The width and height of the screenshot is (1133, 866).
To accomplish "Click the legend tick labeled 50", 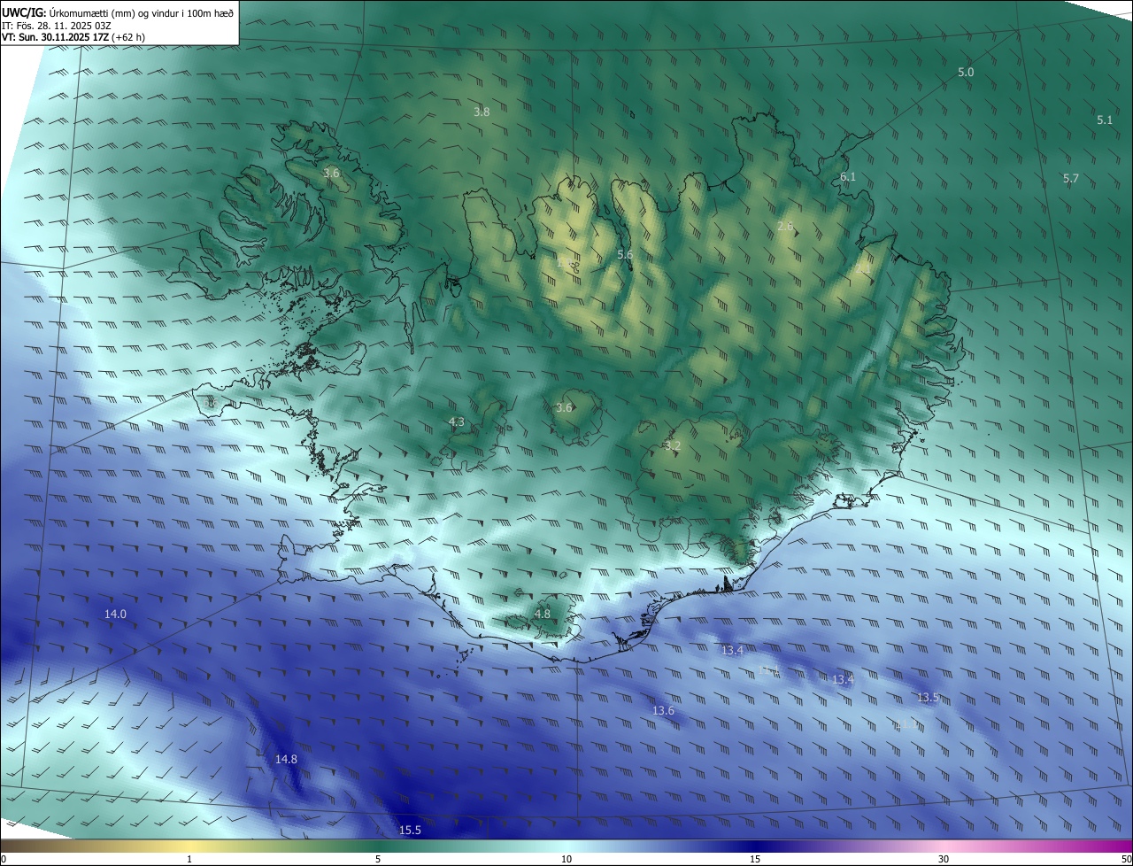I will [1125, 859].
